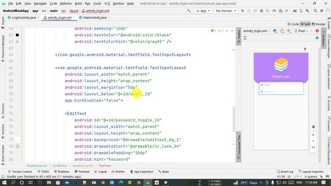
Task: Click the gray color gutter icon on line 62
Action: tap(17, 41)
